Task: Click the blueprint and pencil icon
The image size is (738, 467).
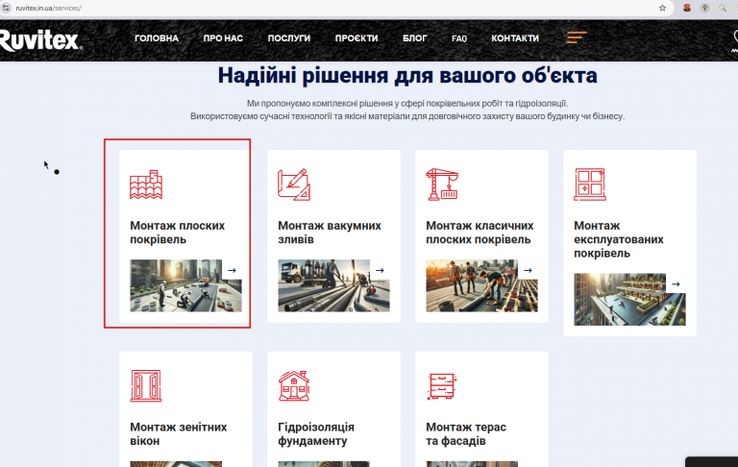Action: (294, 184)
